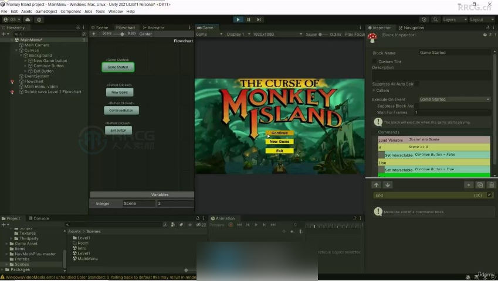Image resolution: width=498 pixels, height=281 pixels.
Task: Open the Hierarchy panel three-dot menu
Action: [x=83, y=28]
